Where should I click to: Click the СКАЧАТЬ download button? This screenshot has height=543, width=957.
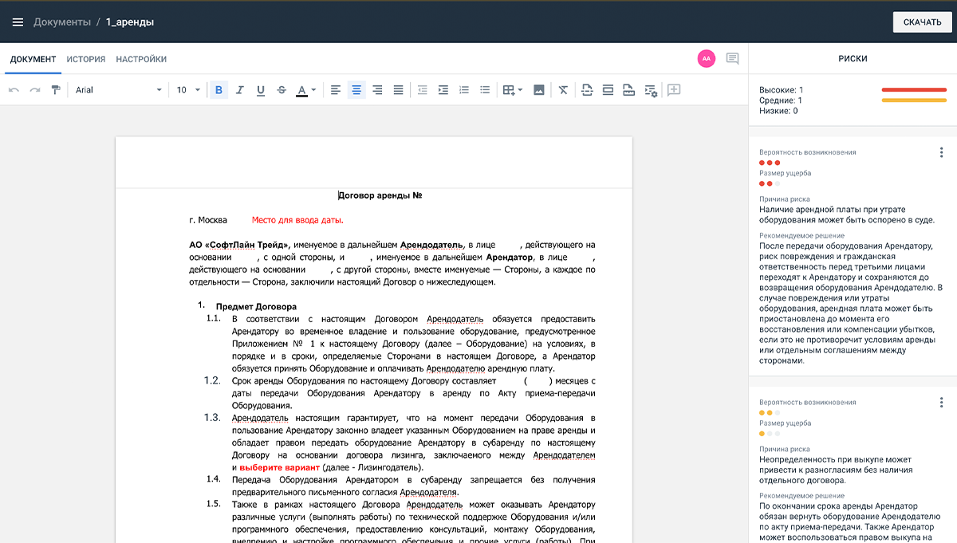(x=922, y=22)
